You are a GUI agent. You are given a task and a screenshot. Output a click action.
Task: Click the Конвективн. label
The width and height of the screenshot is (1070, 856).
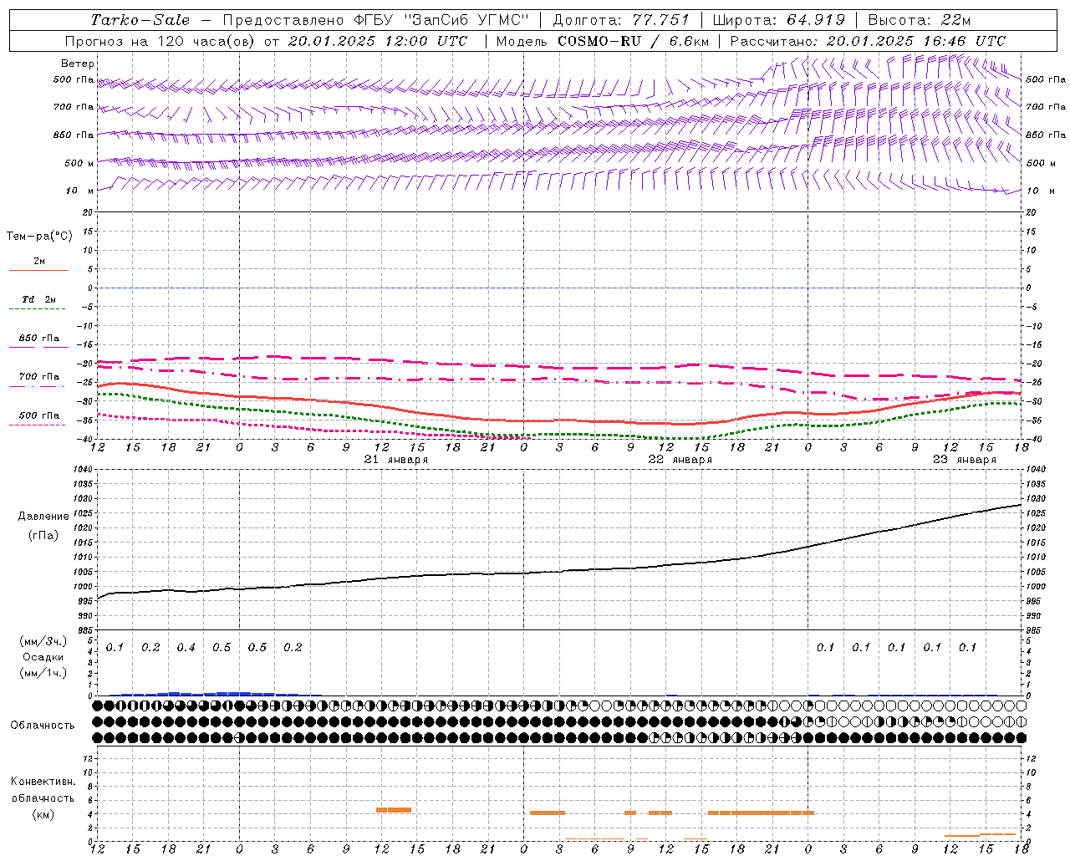pos(43,782)
